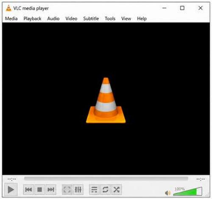Open the Audio menu
212x199 pixels.
point(53,19)
